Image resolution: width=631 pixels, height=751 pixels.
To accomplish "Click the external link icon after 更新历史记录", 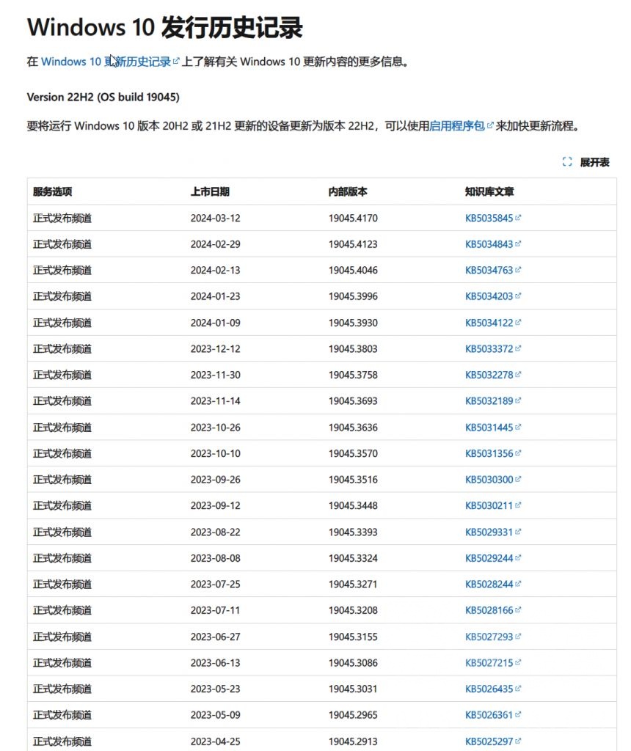I will tap(178, 62).
